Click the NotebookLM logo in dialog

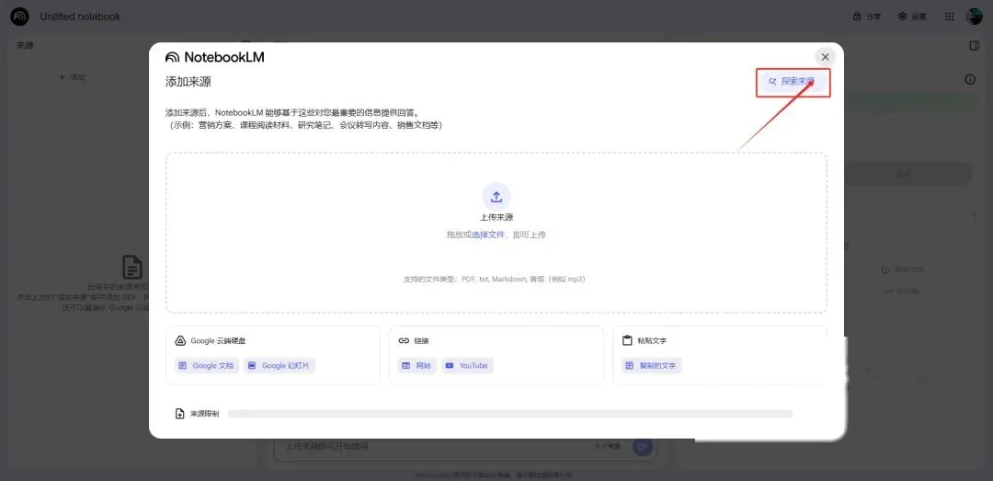[214, 57]
